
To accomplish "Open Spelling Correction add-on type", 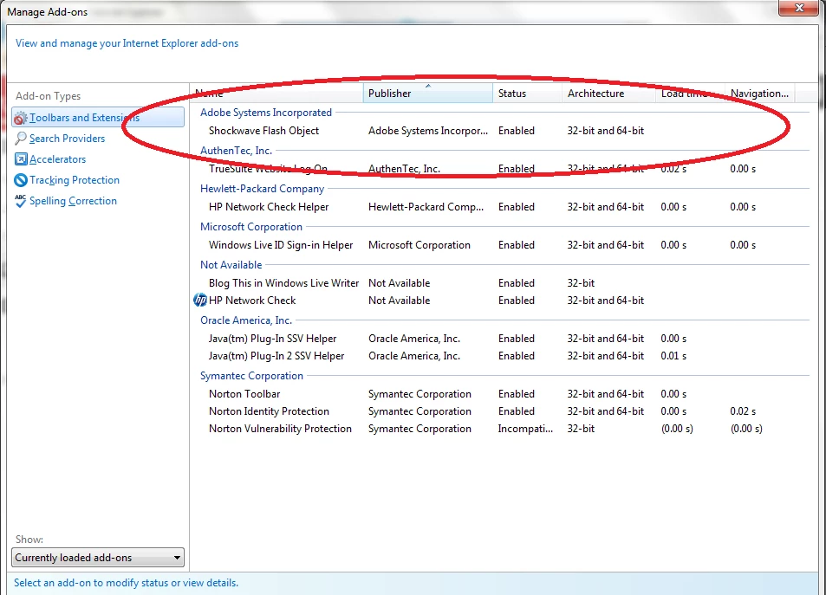I will (x=73, y=201).
